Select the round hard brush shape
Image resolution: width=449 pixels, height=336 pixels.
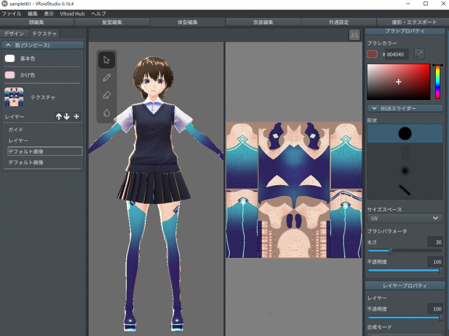coord(405,133)
